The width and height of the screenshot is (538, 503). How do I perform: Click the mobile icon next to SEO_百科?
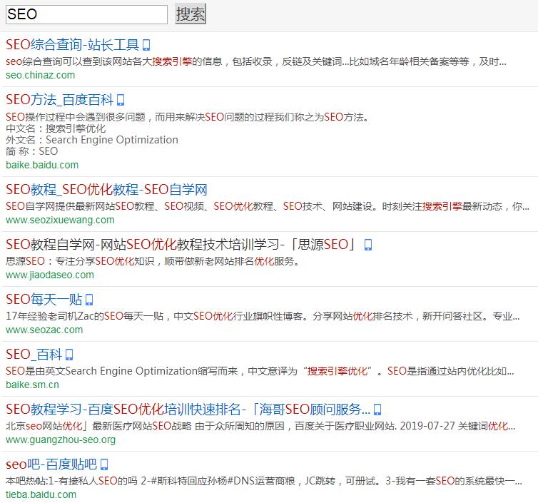point(69,355)
